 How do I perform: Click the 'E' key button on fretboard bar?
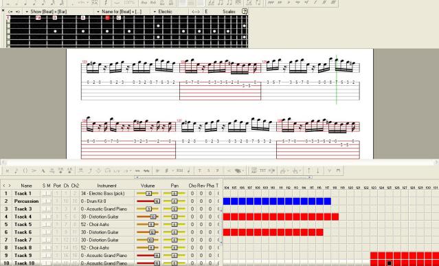tap(206, 12)
